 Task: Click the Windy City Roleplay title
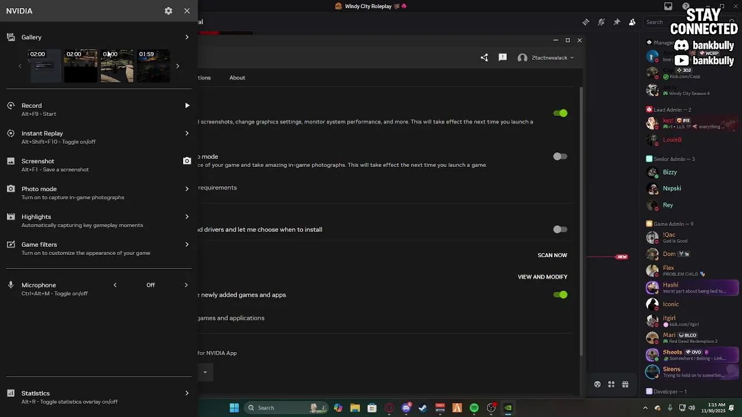[x=368, y=6]
